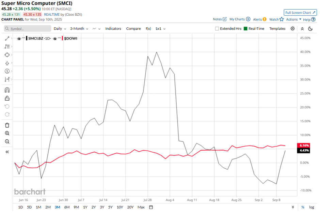Open the Actions dropdown

294,19
